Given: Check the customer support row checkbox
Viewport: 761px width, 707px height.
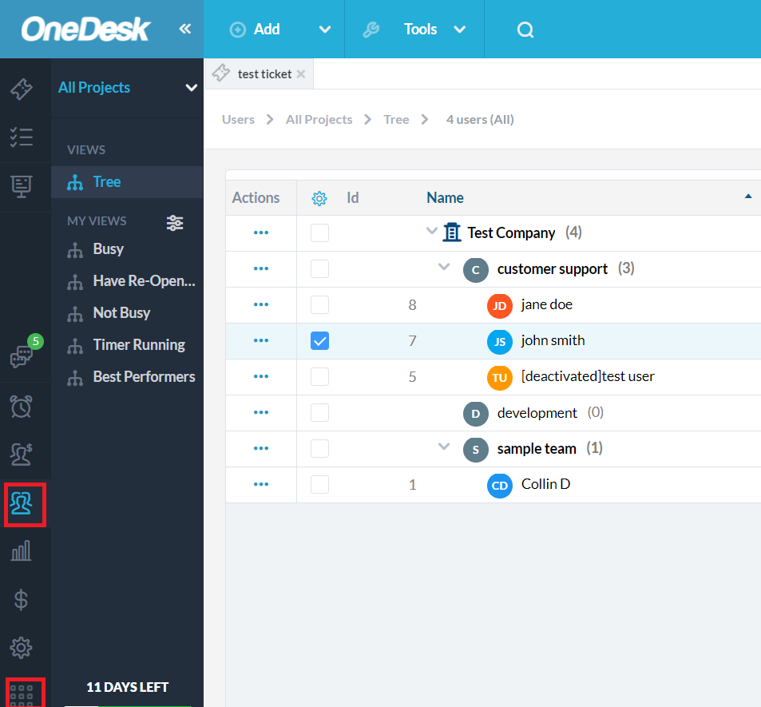Looking at the screenshot, I should 319,268.
